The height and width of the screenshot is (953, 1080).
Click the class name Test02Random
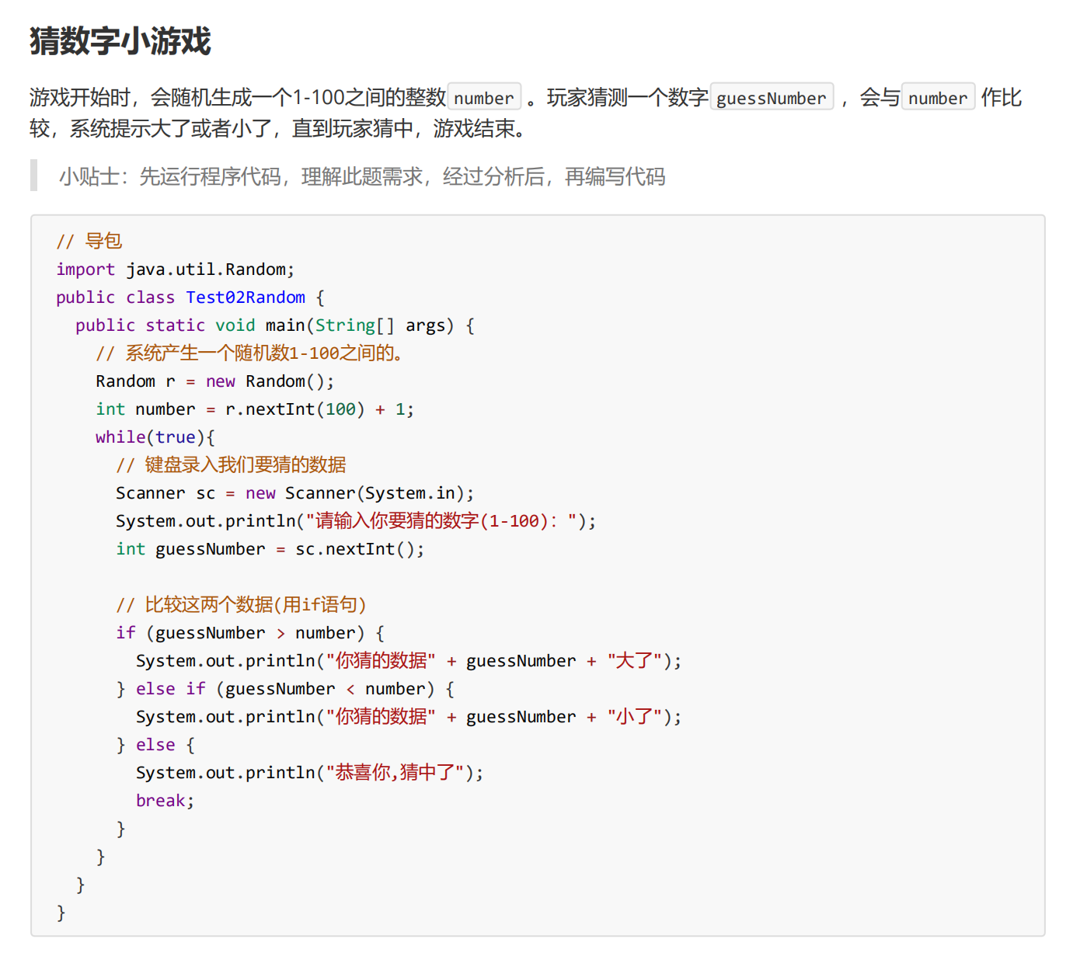tap(246, 297)
